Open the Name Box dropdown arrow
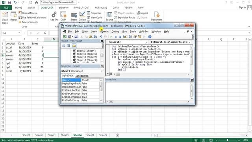This screenshot has height=142, width=252. pos(19,33)
